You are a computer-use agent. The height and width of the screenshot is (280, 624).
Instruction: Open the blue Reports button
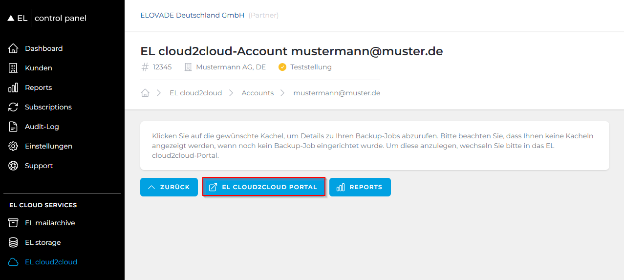click(360, 187)
